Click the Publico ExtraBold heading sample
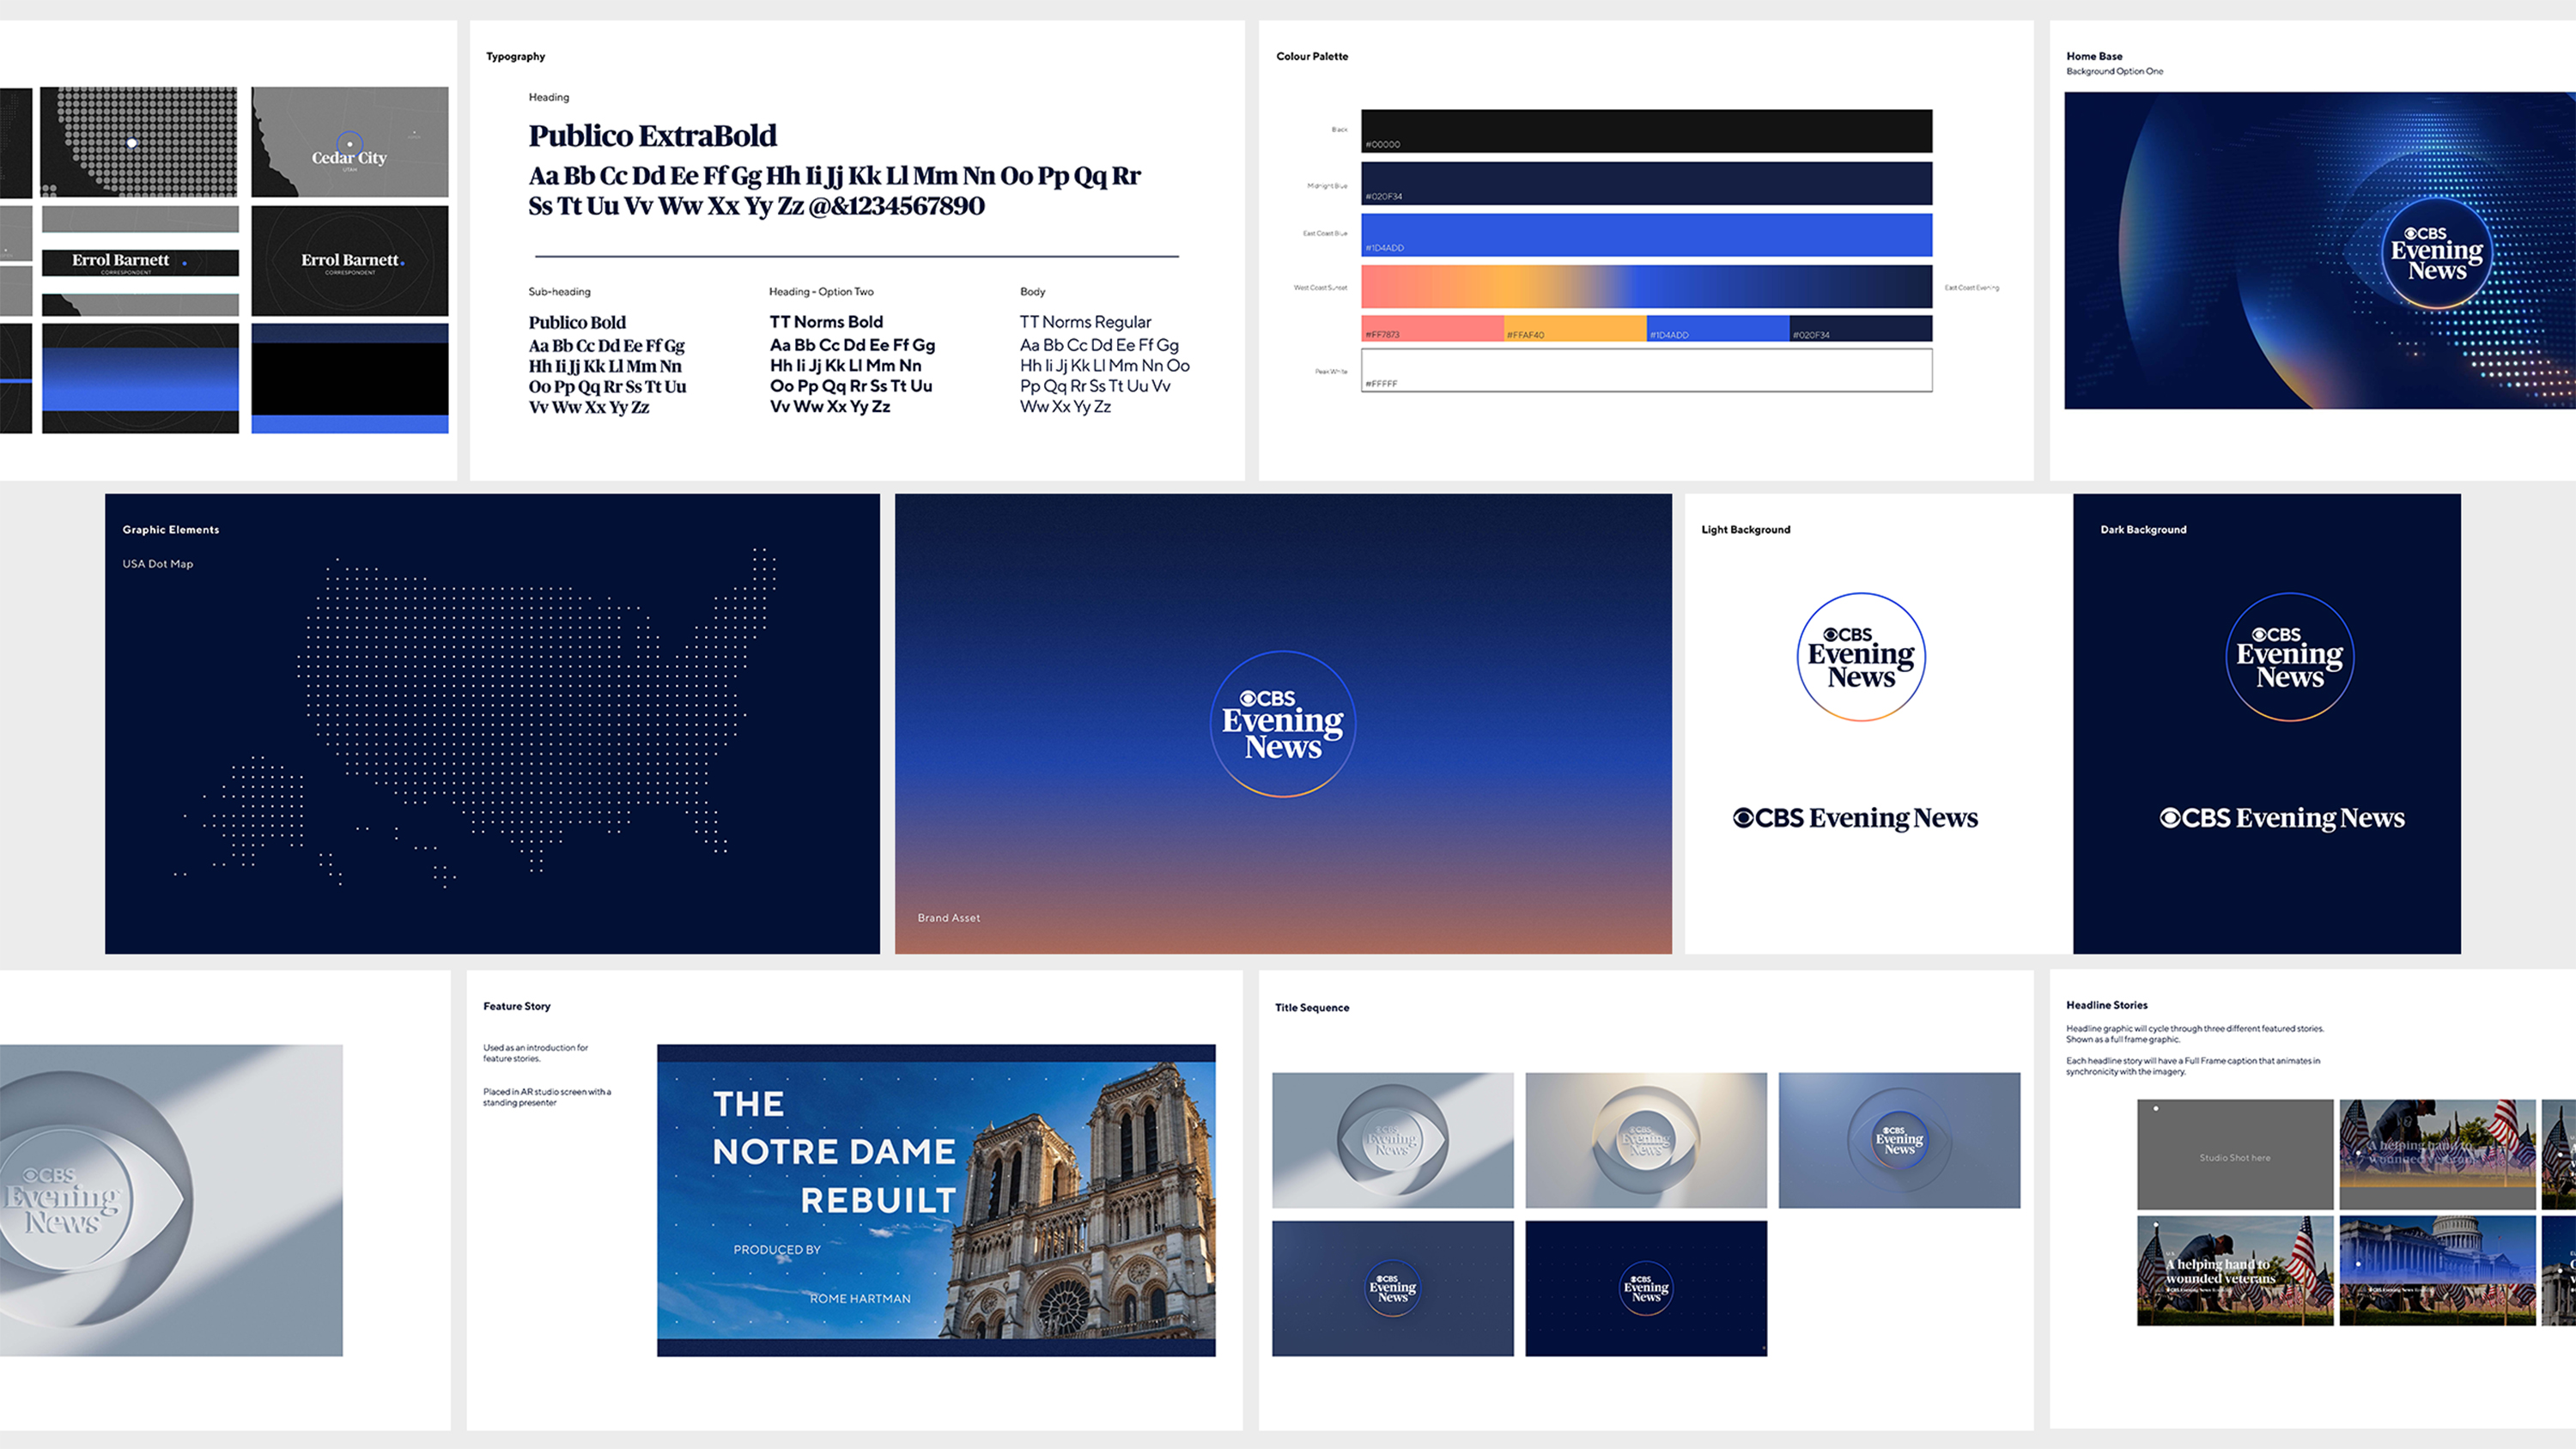 pos(652,136)
